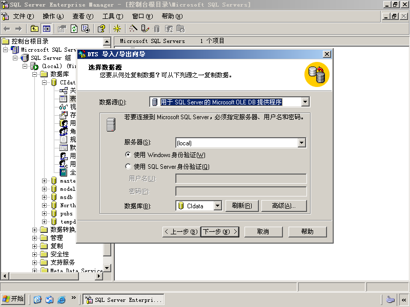Click the SQL Server Enterprise Manager taskbar button
Screen dimensions: 410x307
124,299
